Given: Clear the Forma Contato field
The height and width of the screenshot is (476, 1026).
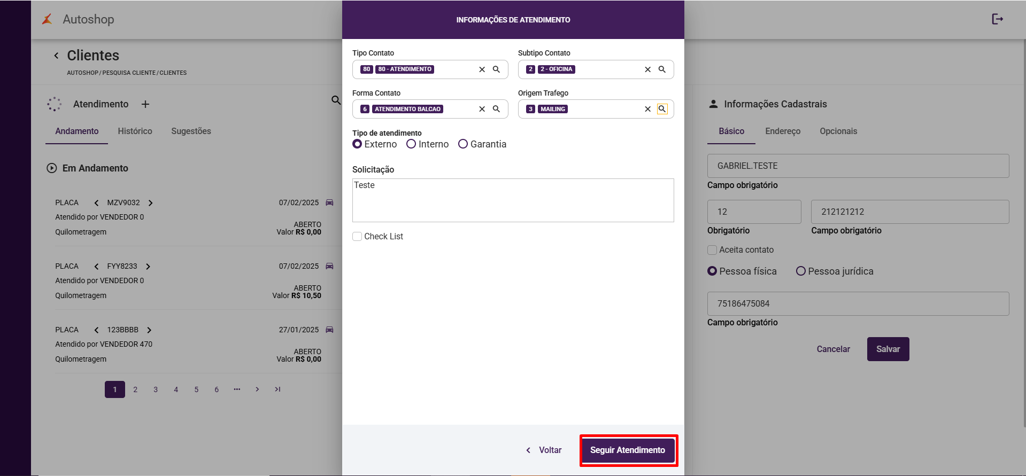Looking at the screenshot, I should 482,109.
